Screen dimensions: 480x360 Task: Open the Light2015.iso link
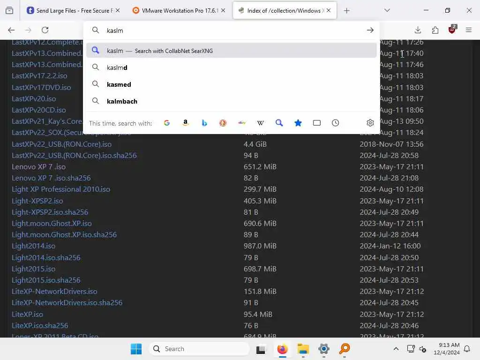tap(33, 269)
